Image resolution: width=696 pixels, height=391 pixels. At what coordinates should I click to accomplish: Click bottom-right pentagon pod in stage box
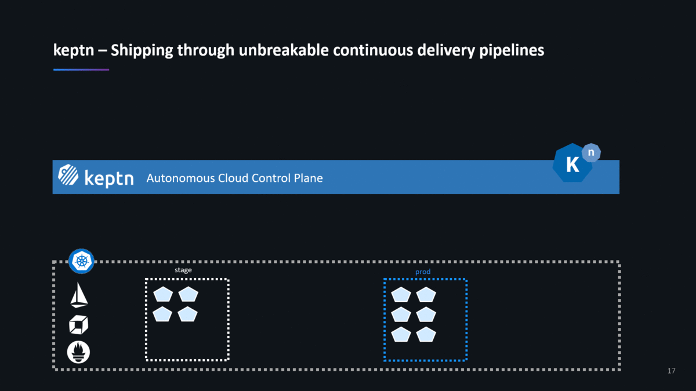[188, 314]
